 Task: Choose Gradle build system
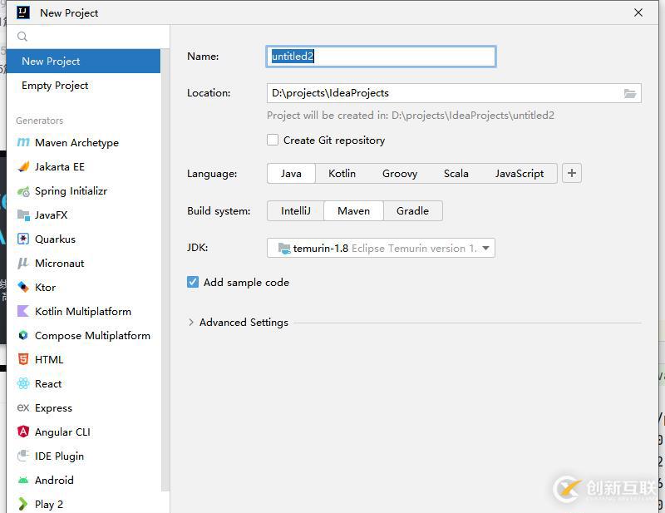pyautogui.click(x=412, y=211)
